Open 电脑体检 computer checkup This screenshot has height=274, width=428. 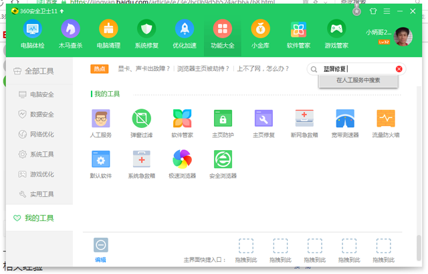(x=33, y=34)
